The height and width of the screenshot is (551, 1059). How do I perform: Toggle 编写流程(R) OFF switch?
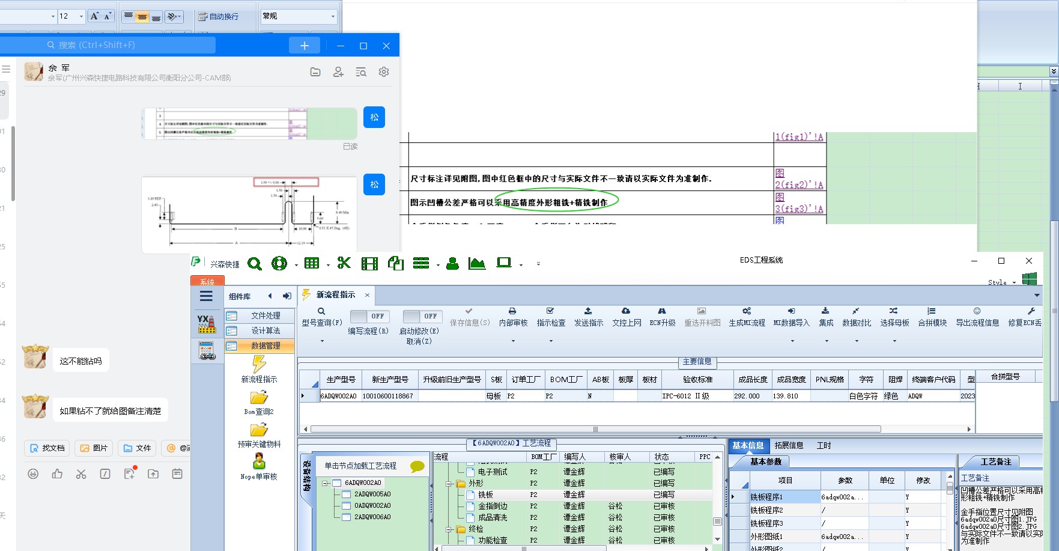[369, 316]
